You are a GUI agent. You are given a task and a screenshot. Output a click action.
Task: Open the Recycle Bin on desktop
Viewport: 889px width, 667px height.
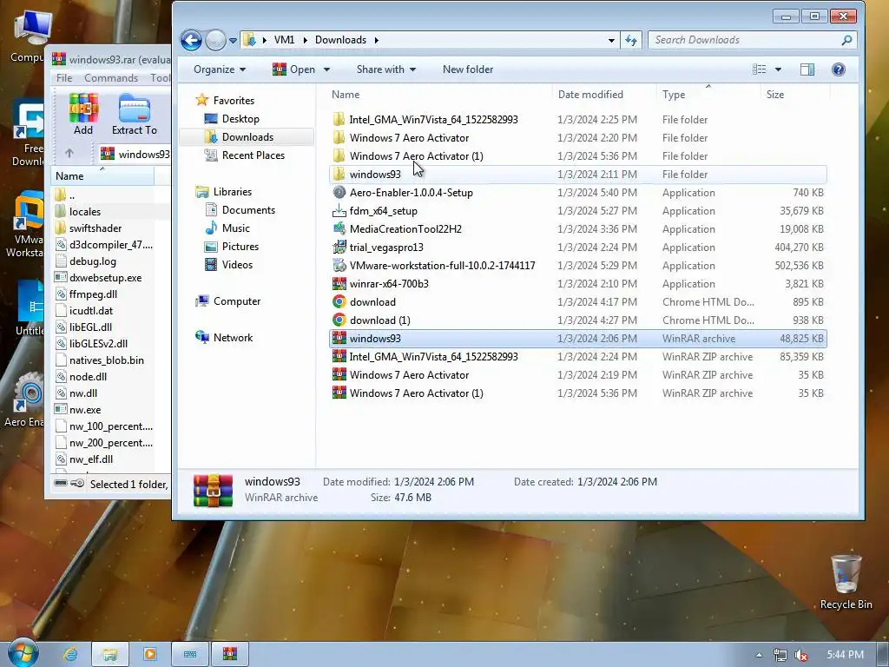pos(846,582)
